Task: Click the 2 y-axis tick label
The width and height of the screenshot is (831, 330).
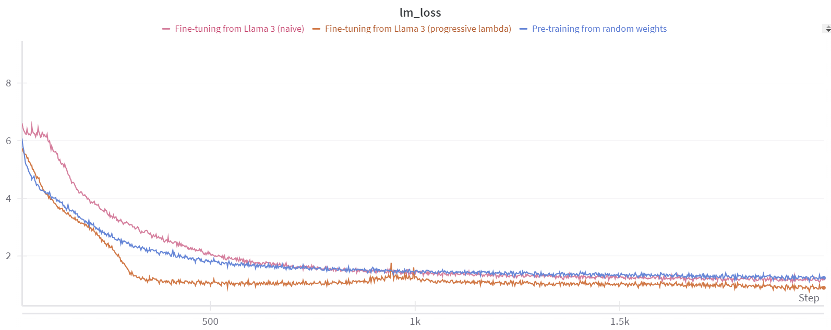Action: coord(8,256)
